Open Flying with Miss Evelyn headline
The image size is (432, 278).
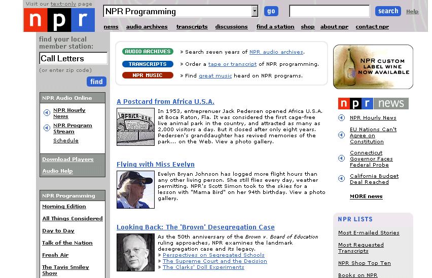click(155, 165)
